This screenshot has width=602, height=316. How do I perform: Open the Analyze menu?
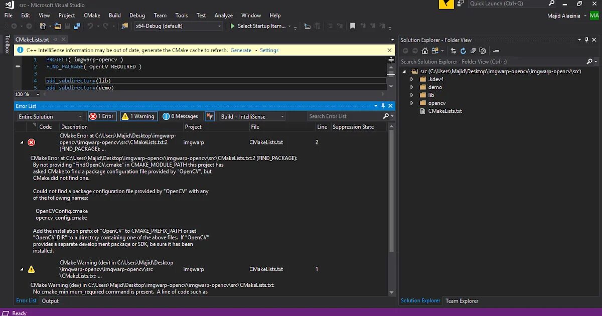[224, 16]
